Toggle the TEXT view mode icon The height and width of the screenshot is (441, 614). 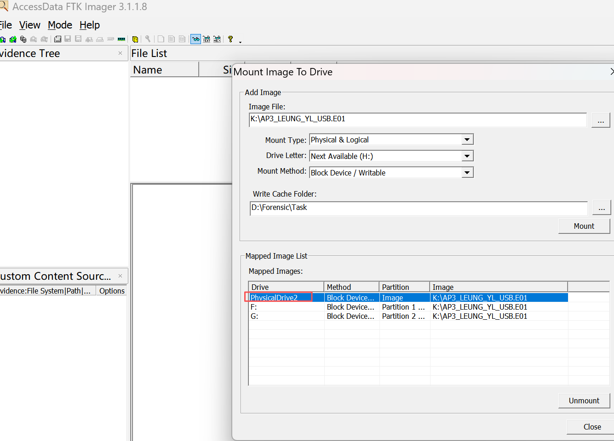[207, 40]
